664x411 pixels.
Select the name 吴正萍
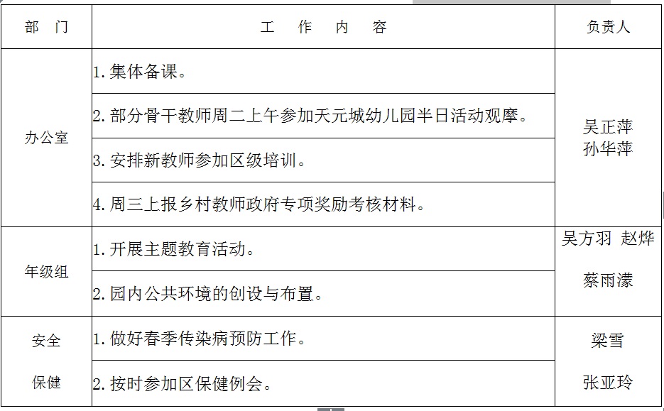pyautogui.click(x=608, y=126)
